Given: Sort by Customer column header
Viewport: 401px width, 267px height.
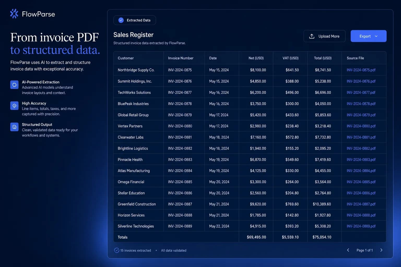Looking at the screenshot, I should pos(126,58).
